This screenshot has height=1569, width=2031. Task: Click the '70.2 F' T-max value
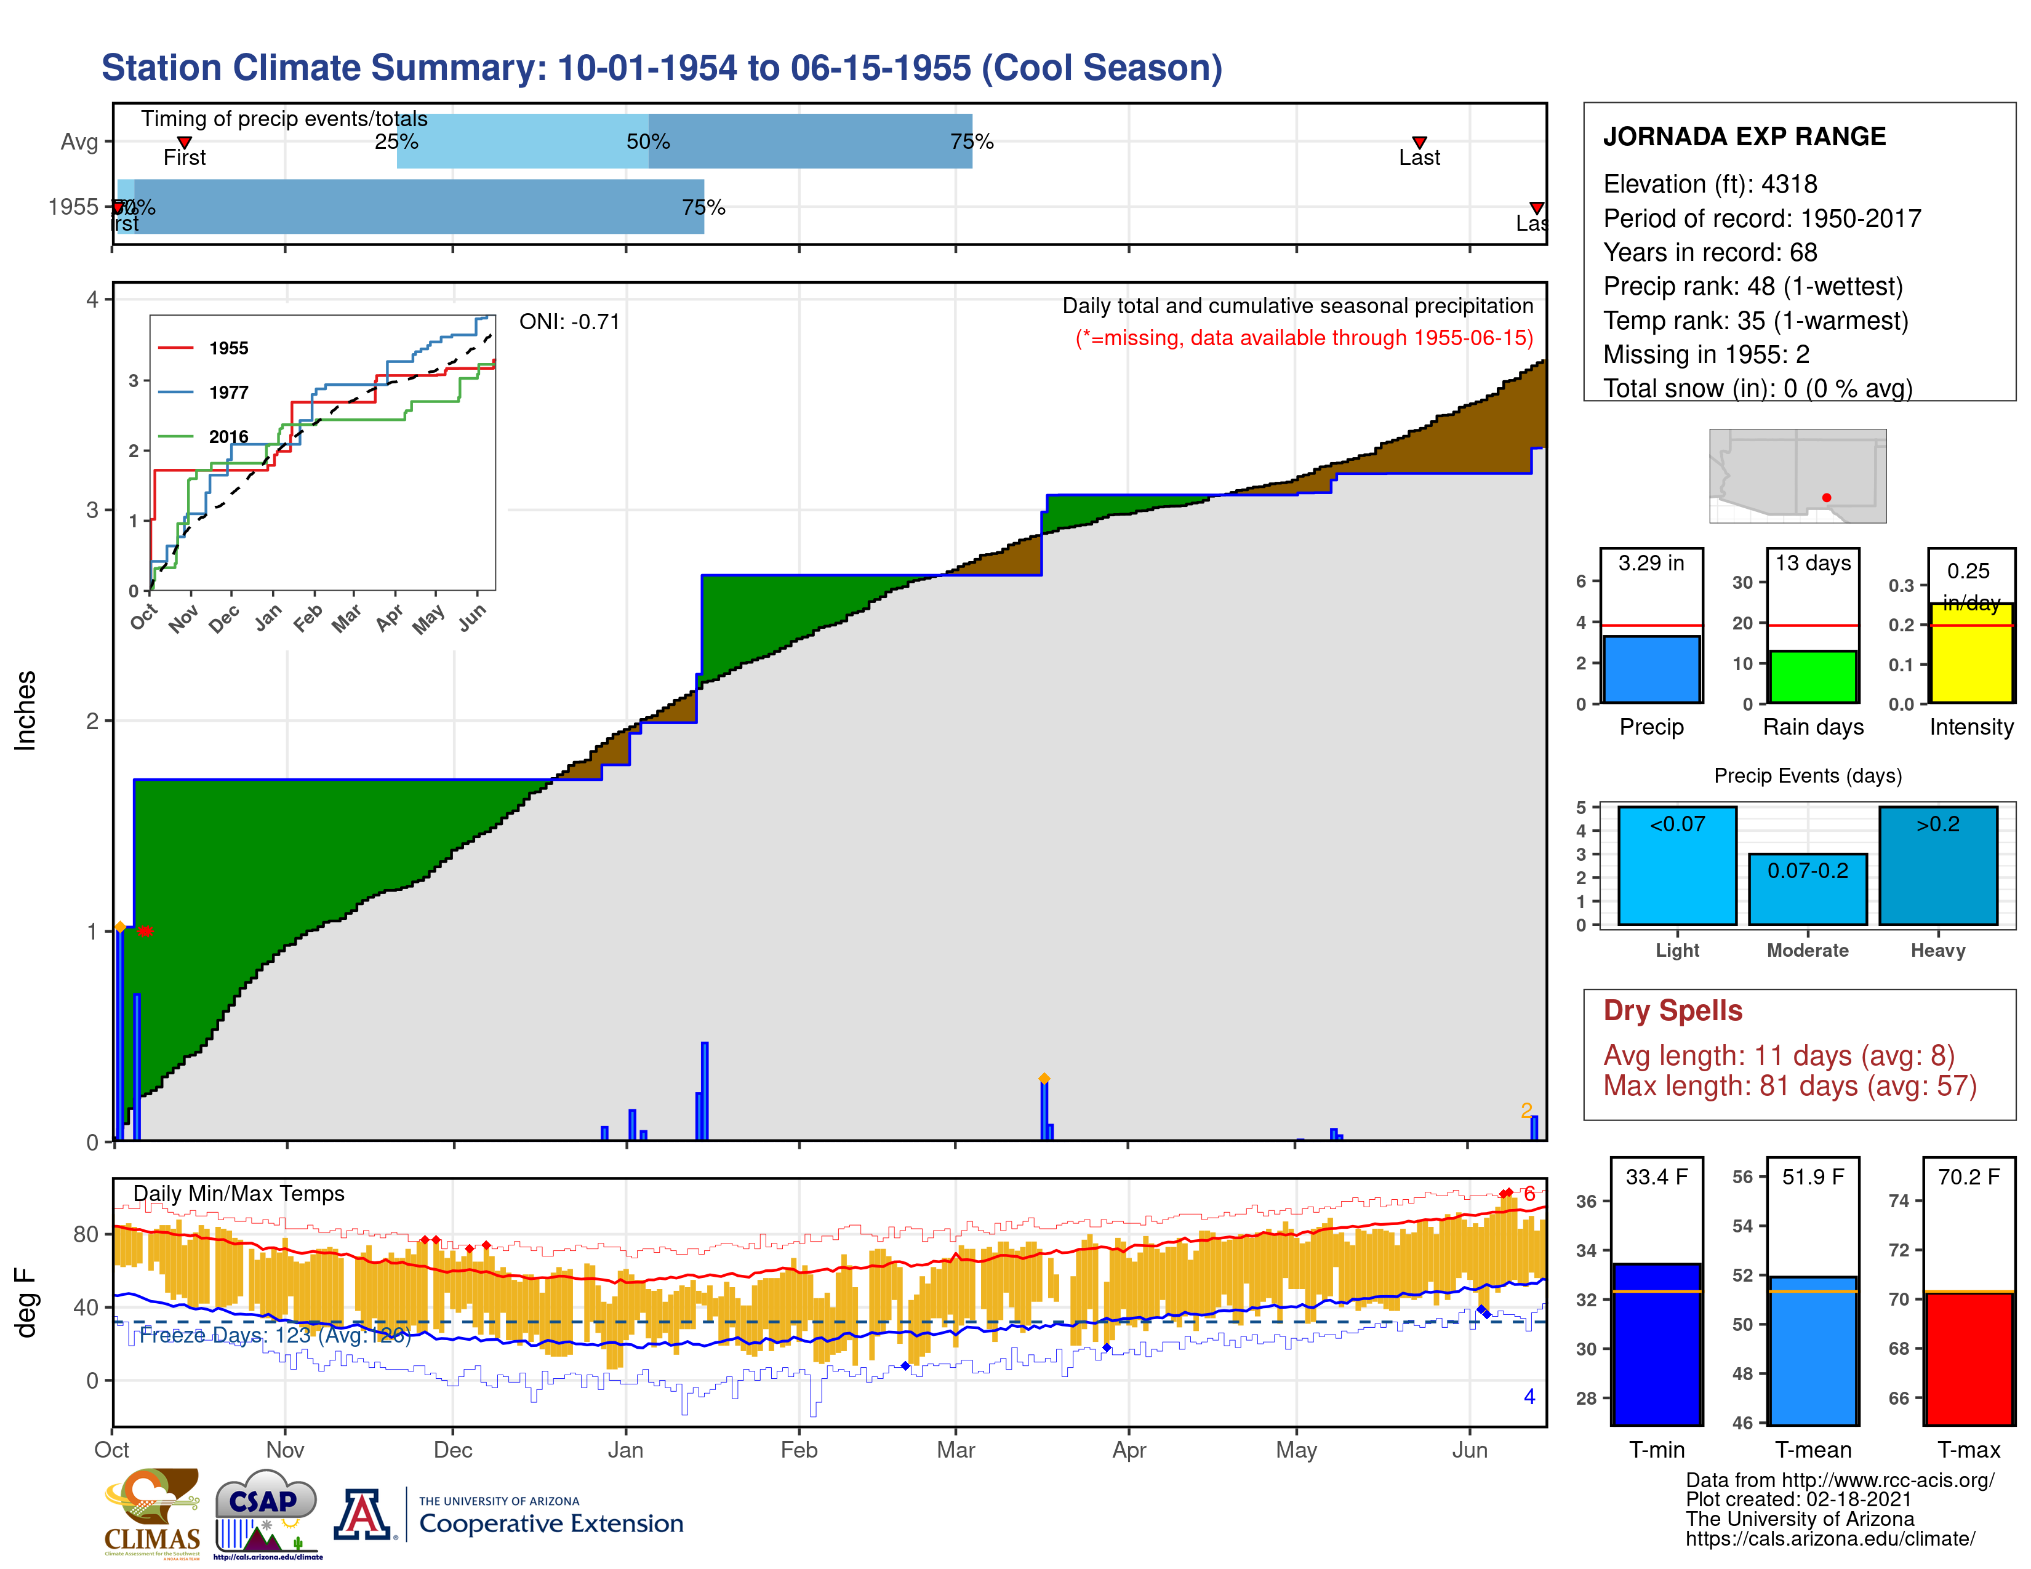click(x=1969, y=1176)
